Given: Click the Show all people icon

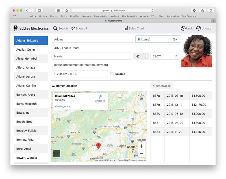Looking at the screenshot, I should (x=73, y=28).
